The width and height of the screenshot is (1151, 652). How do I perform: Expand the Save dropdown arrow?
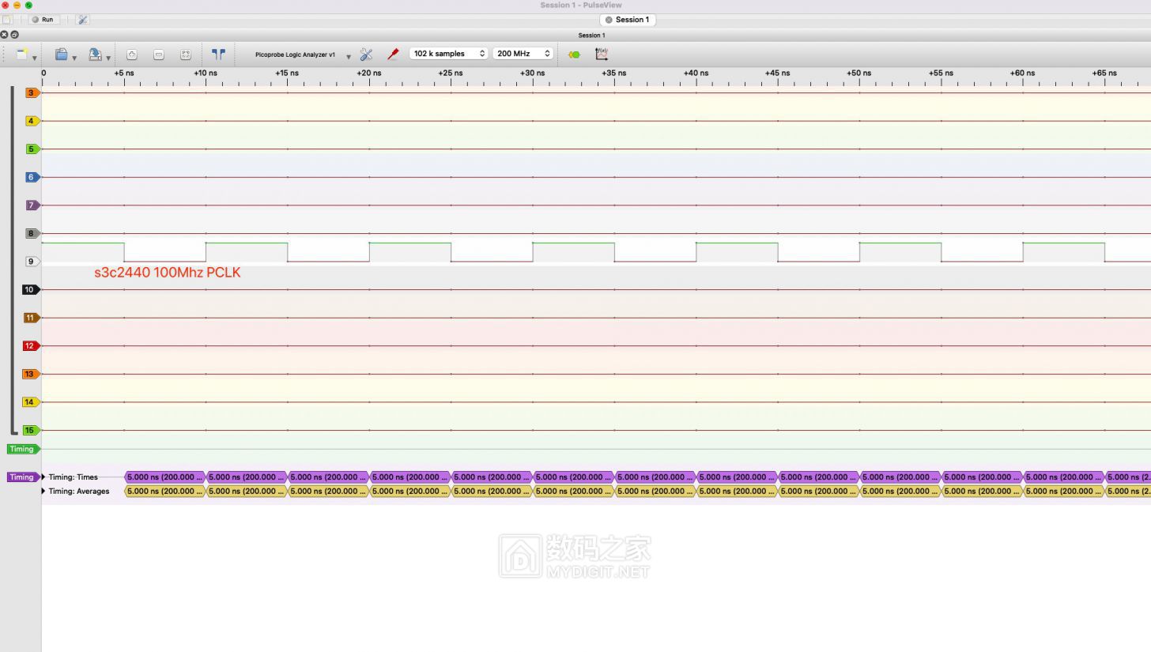click(x=108, y=57)
